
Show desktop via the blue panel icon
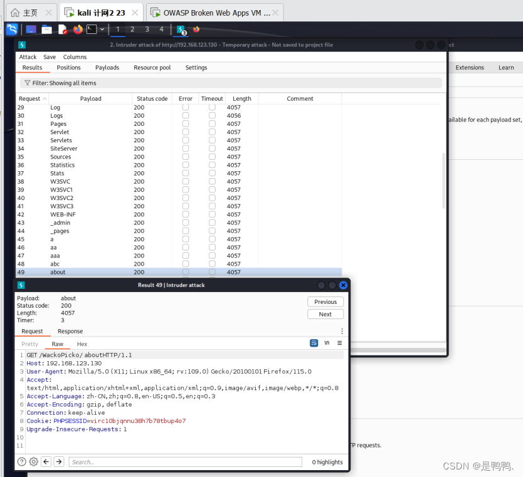(31, 30)
